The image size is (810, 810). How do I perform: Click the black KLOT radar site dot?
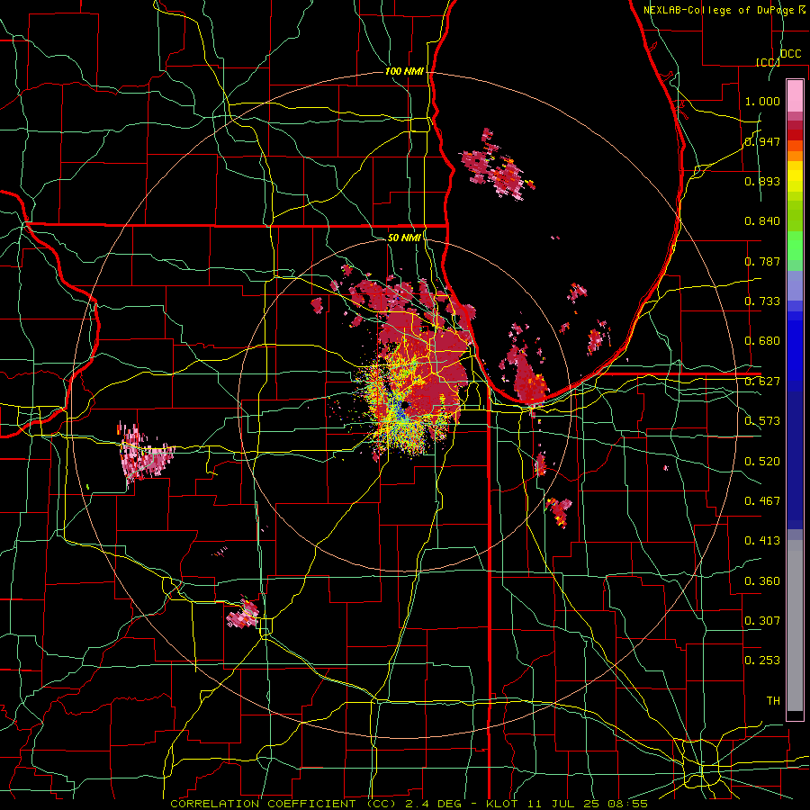404,406
